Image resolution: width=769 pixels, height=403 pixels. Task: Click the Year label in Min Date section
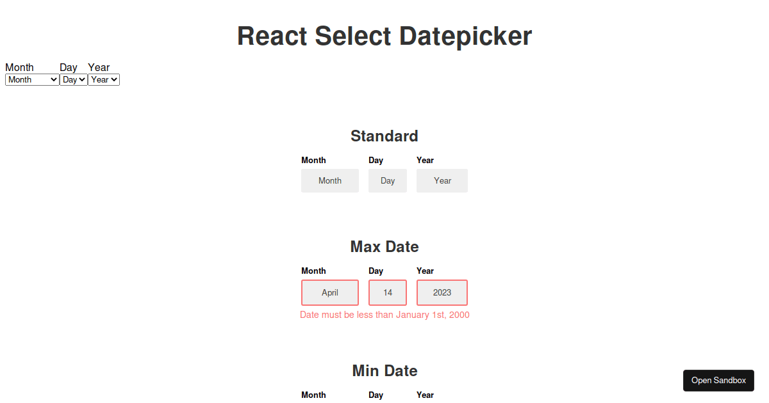[425, 395]
